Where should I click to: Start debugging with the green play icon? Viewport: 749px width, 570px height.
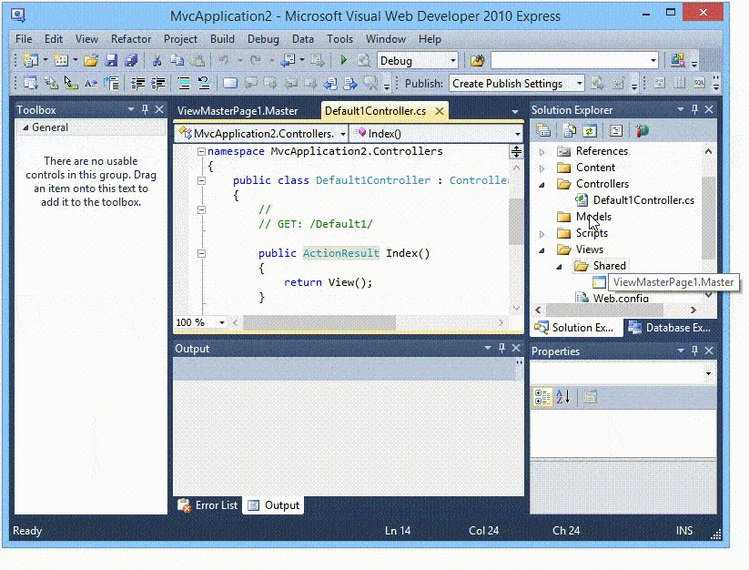(343, 61)
